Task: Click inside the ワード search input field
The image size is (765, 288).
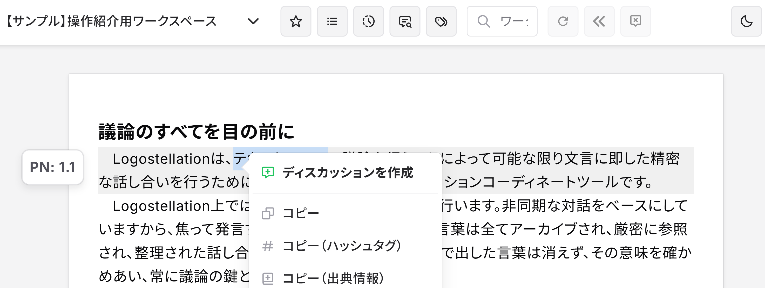Action: [514, 21]
